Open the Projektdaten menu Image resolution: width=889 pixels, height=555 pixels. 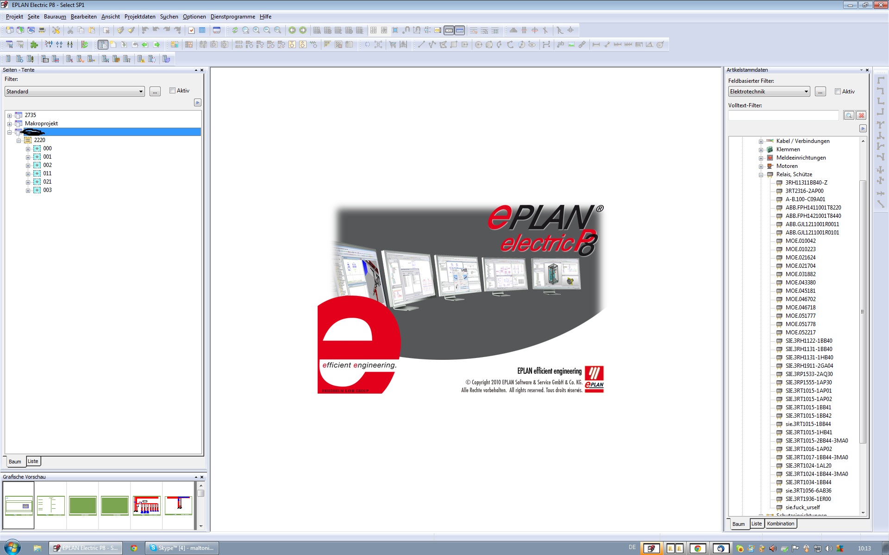[140, 17]
